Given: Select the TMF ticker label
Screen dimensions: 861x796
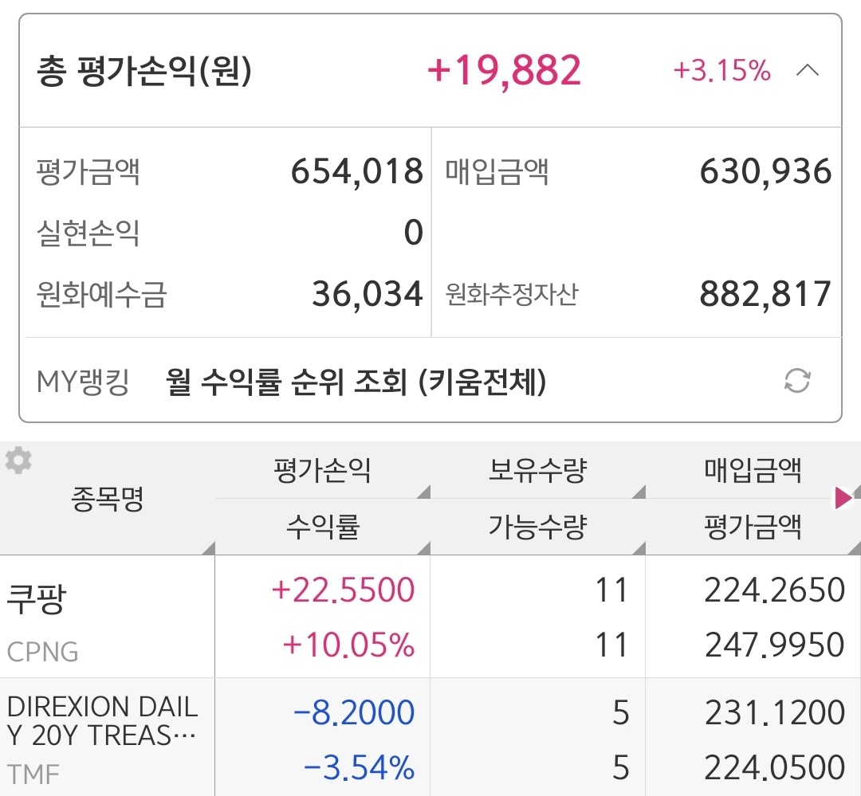Looking at the screenshot, I should click(33, 773).
